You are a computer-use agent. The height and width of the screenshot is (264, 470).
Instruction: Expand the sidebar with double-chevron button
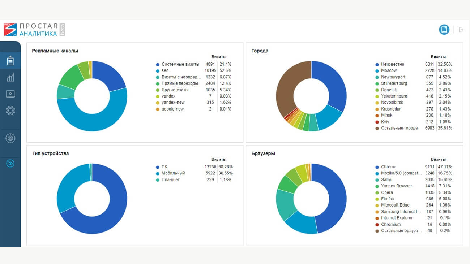[x=10, y=164]
